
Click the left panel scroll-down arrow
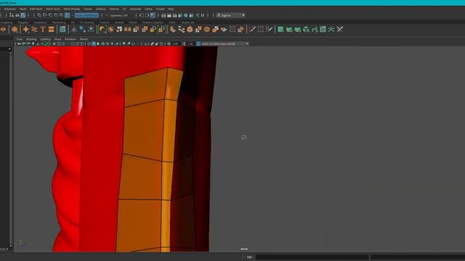point(10,246)
